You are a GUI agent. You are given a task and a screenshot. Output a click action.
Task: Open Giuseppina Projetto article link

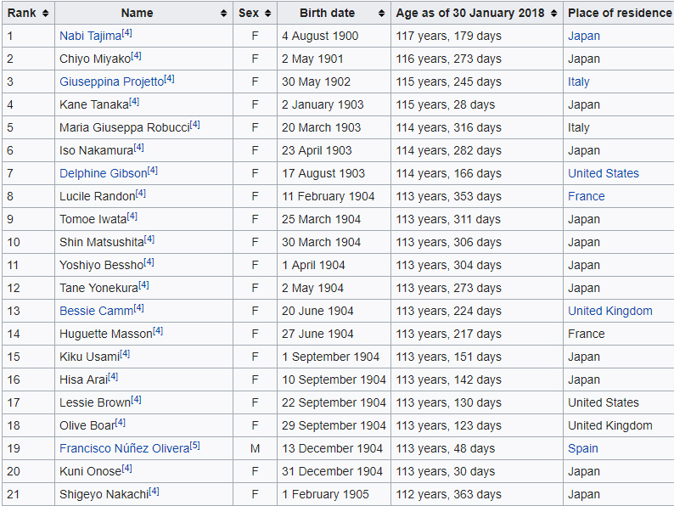[x=111, y=82]
